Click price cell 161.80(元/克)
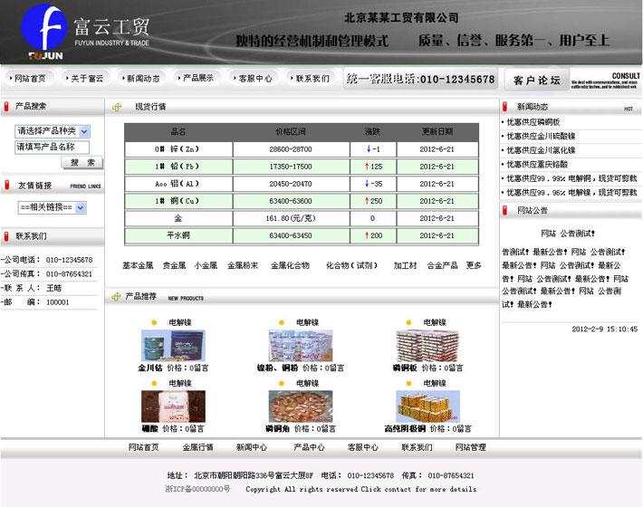Viewport: 643px width, 507px height. coord(291,218)
